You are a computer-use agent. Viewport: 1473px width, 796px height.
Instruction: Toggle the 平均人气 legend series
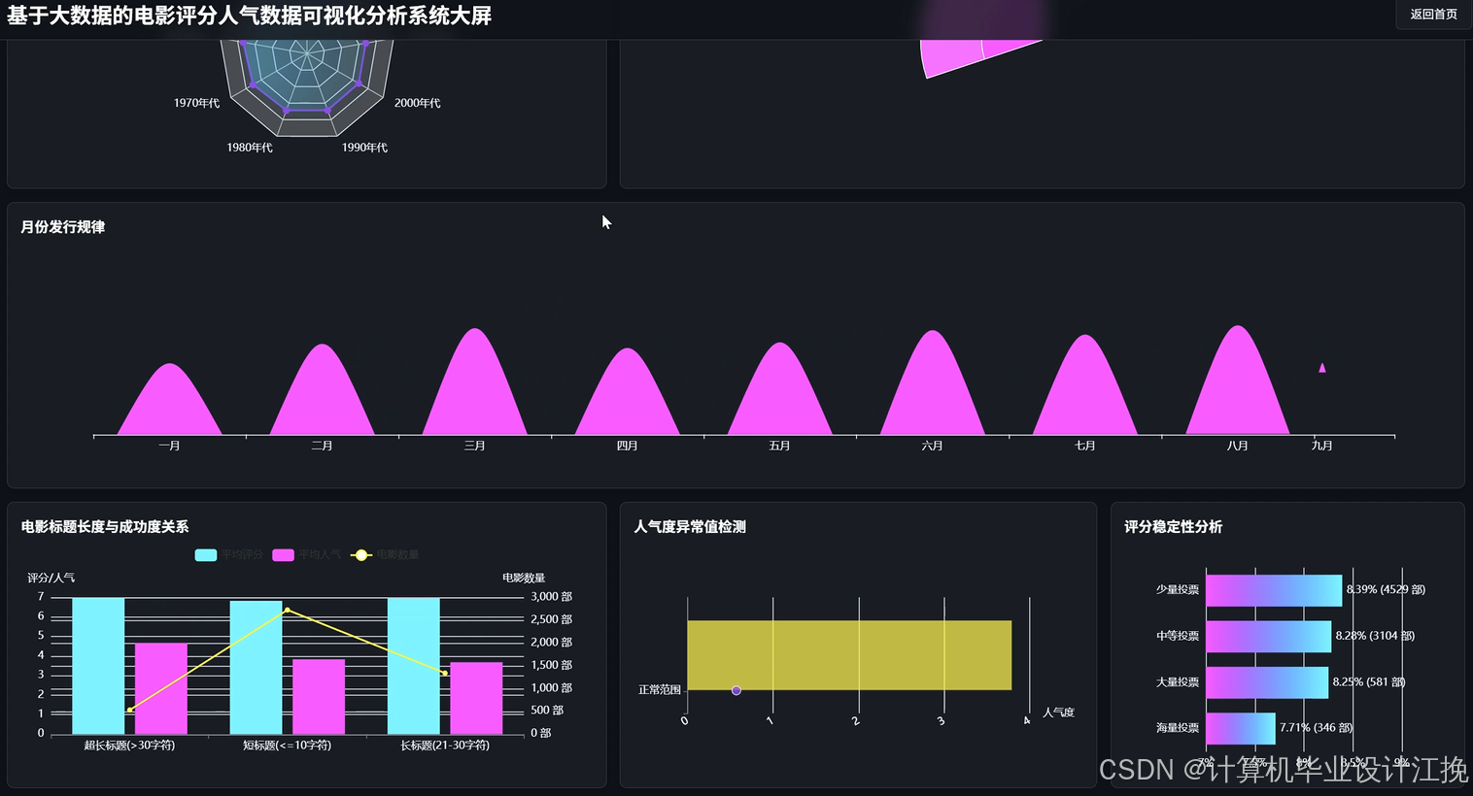pos(307,555)
